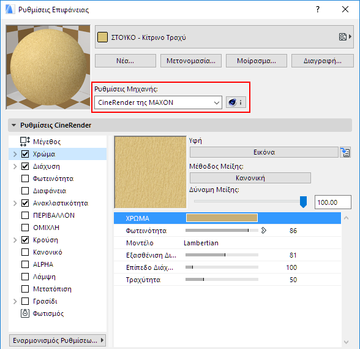Click the Φωτεινότητα value 86
Image resolution: width=360 pixels, height=349 pixels.
coord(293,231)
